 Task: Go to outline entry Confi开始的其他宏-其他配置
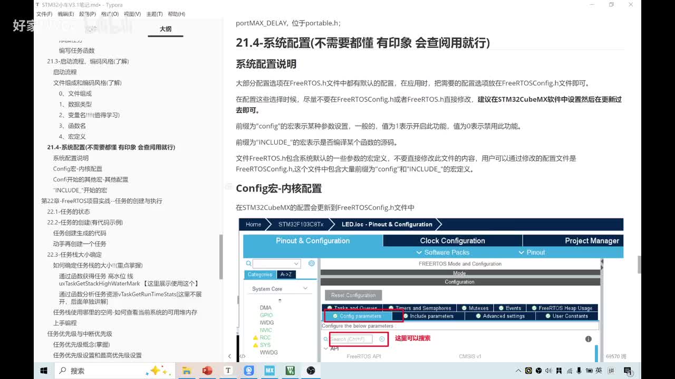[x=91, y=179]
